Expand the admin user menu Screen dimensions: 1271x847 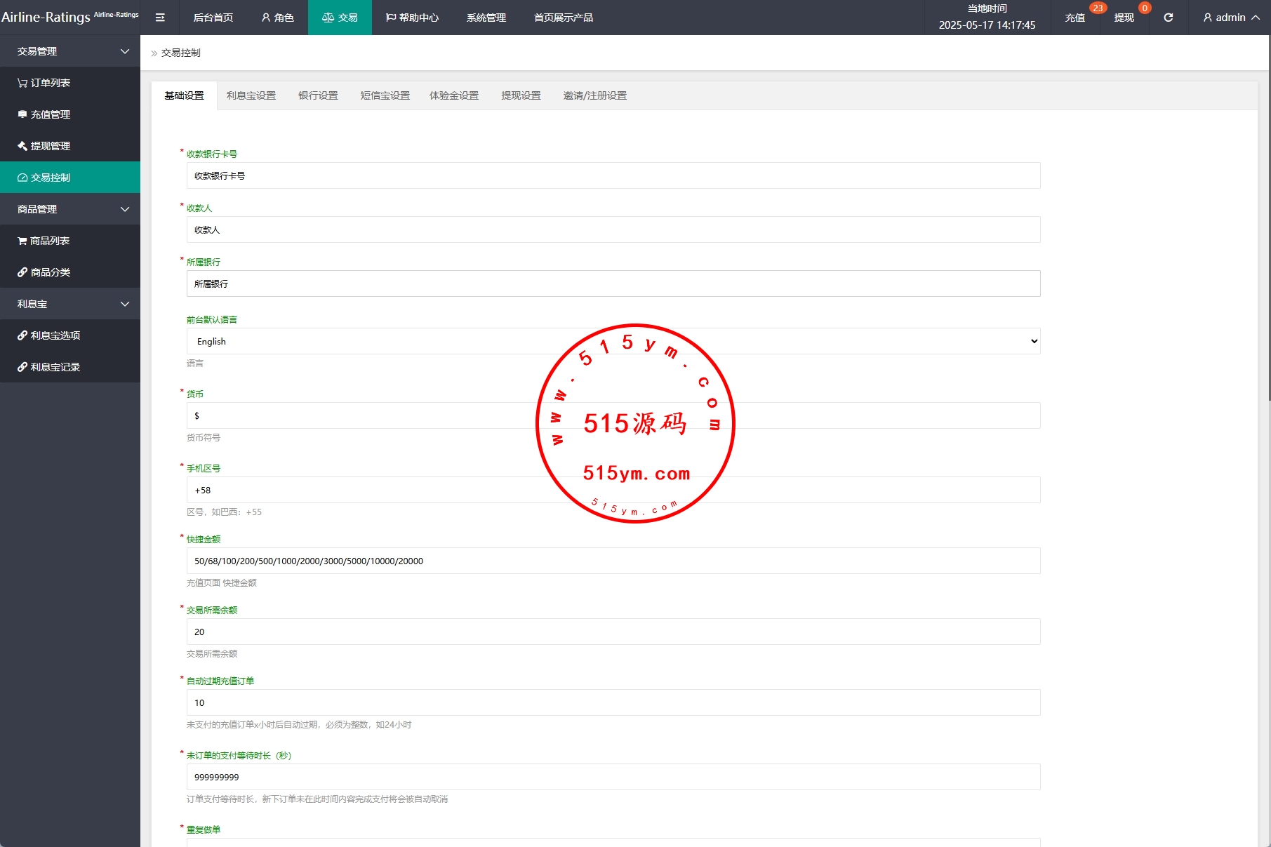1231,18
